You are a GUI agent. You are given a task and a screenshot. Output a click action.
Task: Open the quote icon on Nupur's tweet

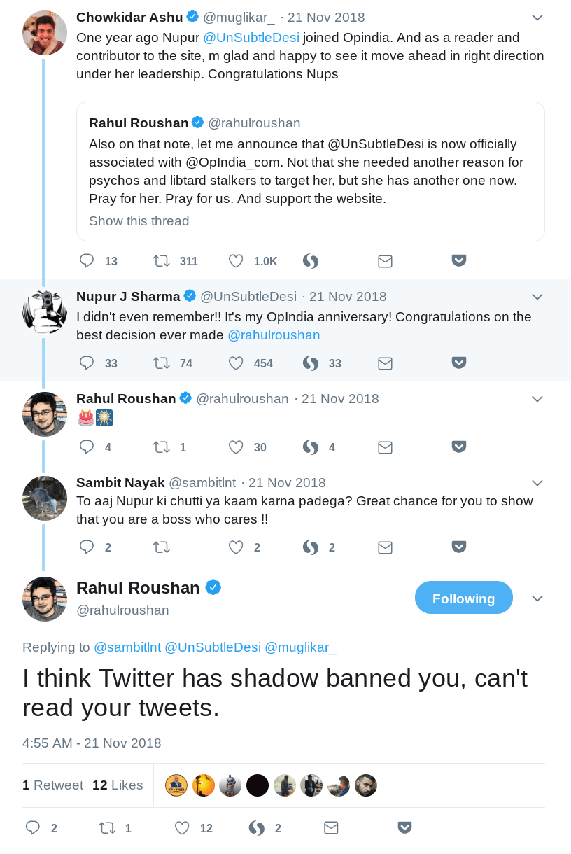[310, 363]
